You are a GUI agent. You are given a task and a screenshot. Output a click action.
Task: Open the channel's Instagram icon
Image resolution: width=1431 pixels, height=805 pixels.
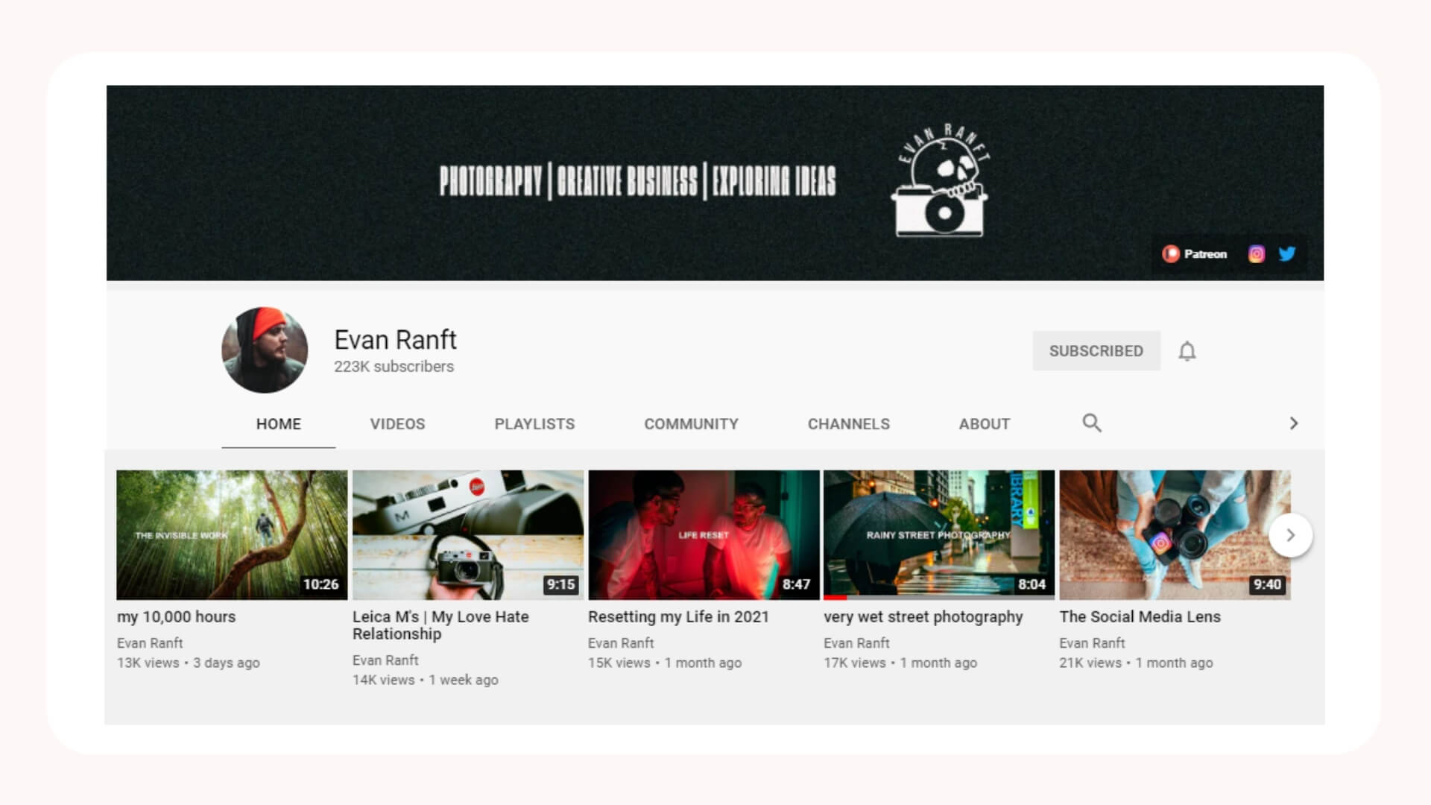1257,254
